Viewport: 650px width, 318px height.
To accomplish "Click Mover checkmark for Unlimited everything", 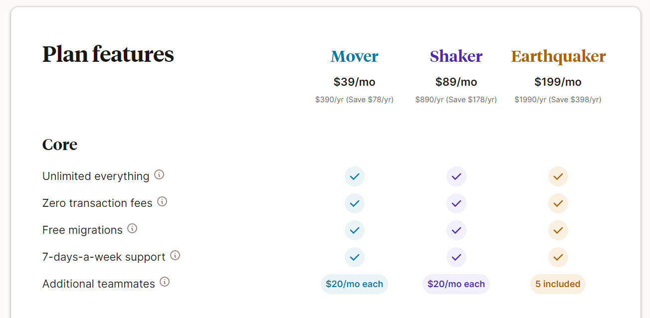I will 355,176.
